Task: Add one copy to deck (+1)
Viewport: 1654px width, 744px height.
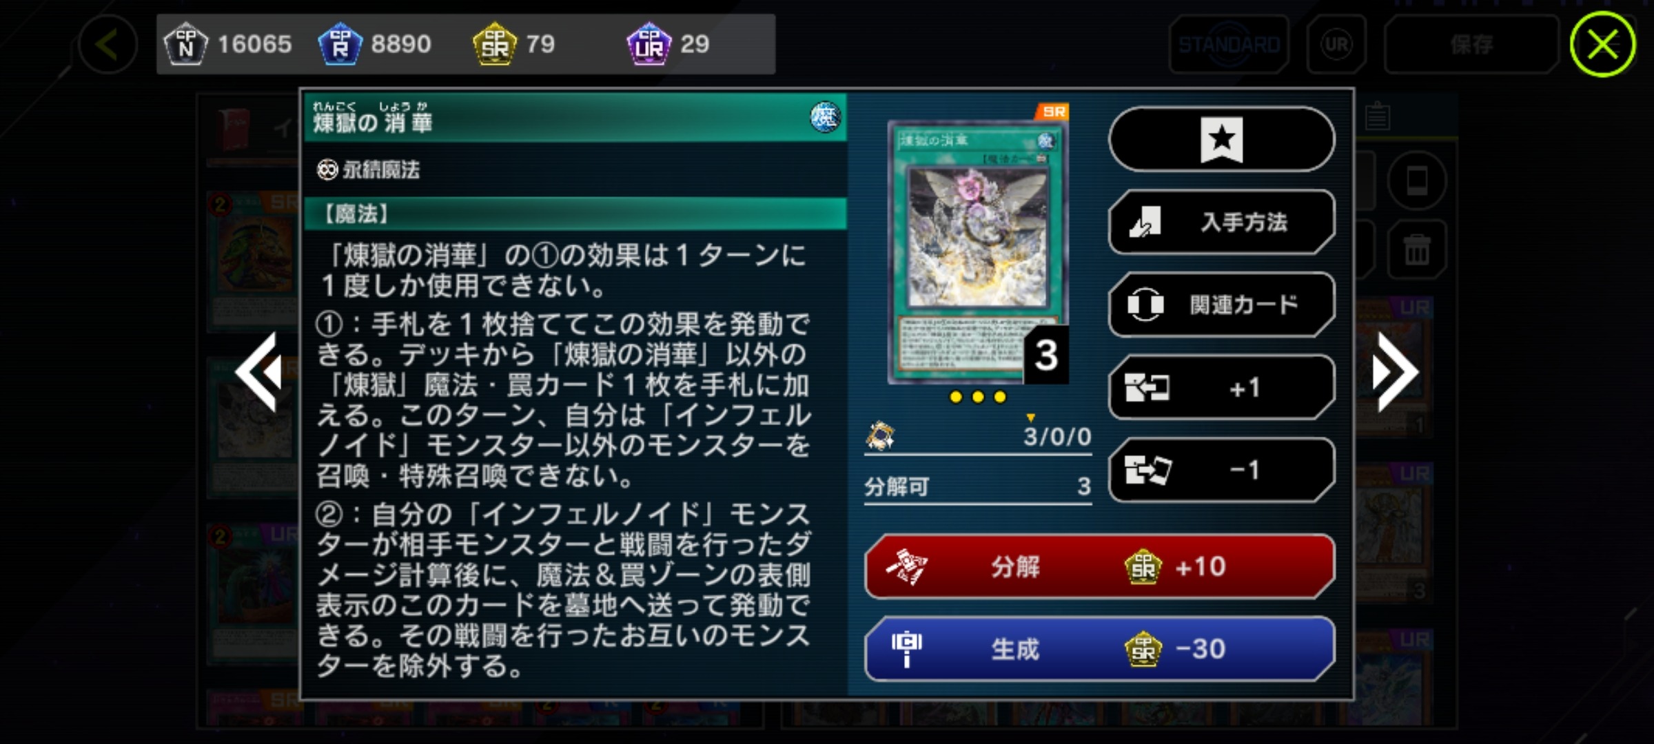Action: click(1222, 387)
